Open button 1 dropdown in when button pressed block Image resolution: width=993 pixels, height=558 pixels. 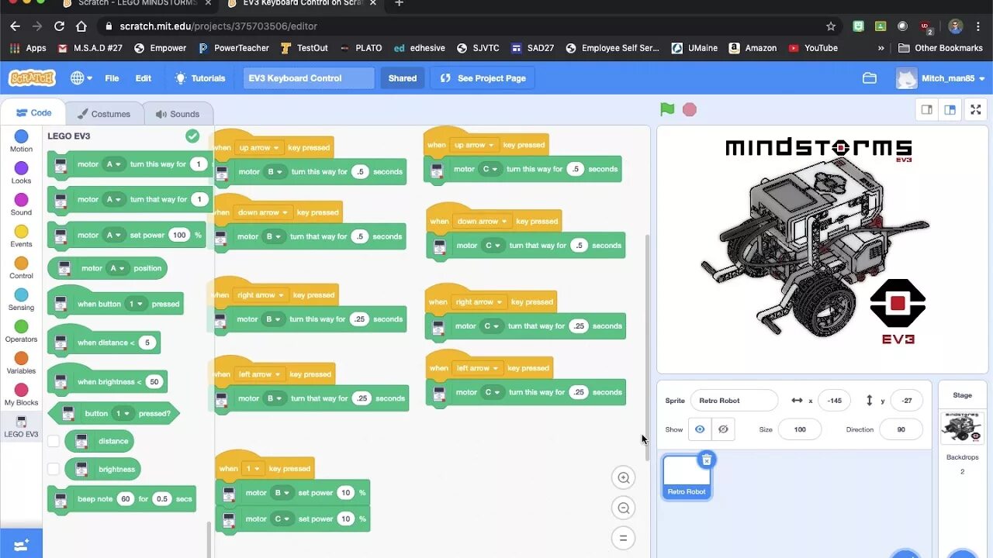[136, 304]
